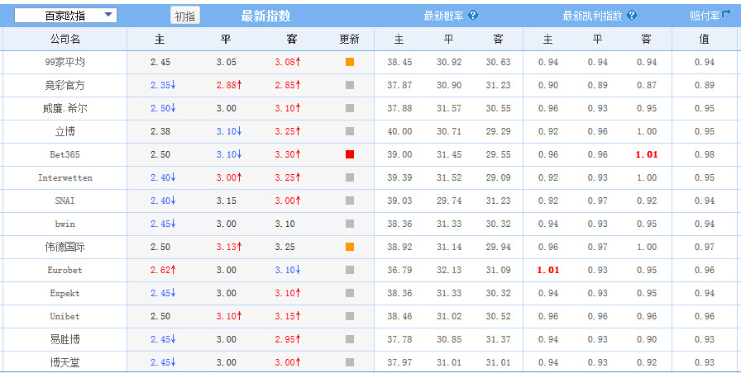Click the red update marker for Bet365
The width and height of the screenshot is (741, 373).
[x=350, y=154]
